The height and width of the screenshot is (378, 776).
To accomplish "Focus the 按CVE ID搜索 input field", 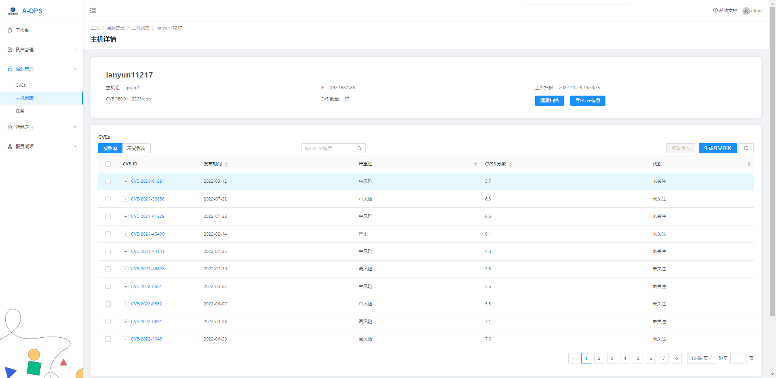I will click(x=329, y=148).
